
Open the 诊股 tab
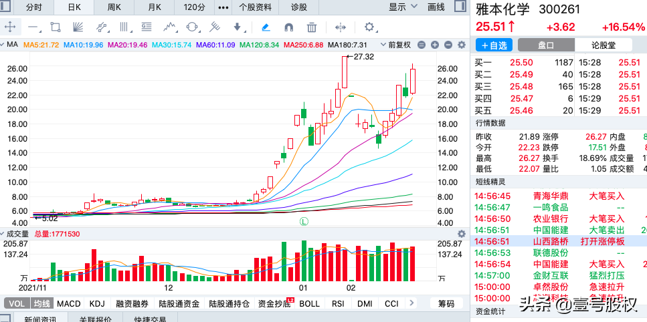[298, 7]
